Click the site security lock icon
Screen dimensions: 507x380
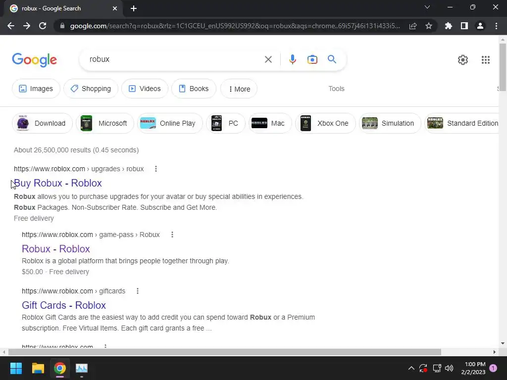pos(62,26)
